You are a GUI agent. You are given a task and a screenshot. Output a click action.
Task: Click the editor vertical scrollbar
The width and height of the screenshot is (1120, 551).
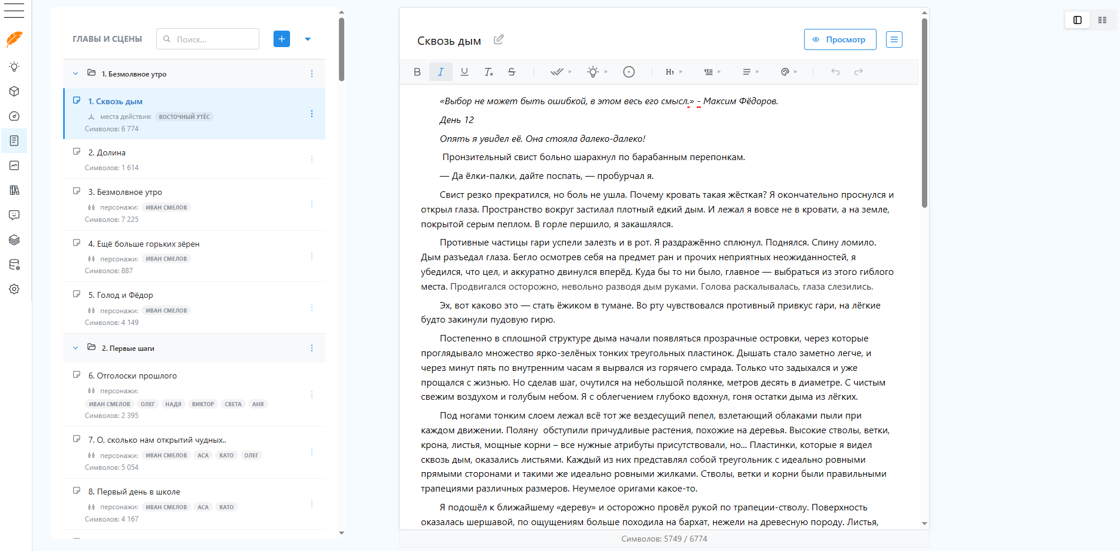click(924, 113)
